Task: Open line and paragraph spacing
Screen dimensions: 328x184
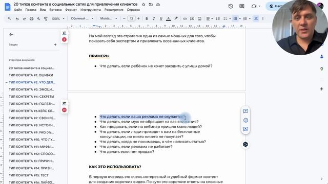Action: 218,18
